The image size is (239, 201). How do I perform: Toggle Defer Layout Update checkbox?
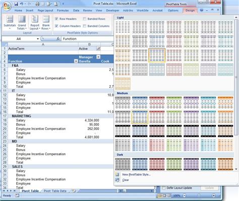pyautogui.click(x=163, y=188)
